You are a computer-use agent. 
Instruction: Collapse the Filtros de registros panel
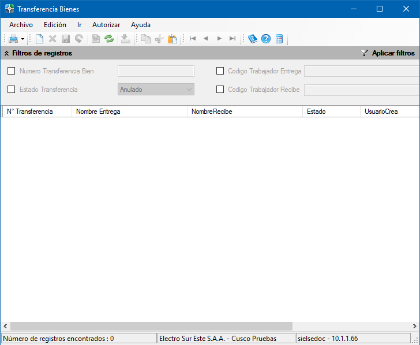click(x=6, y=53)
